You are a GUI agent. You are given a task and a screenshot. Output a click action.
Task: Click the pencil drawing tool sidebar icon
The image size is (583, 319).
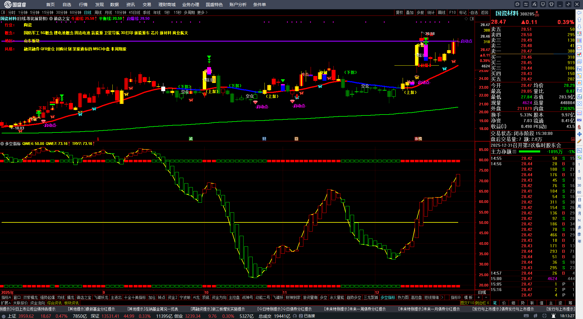(579, 141)
